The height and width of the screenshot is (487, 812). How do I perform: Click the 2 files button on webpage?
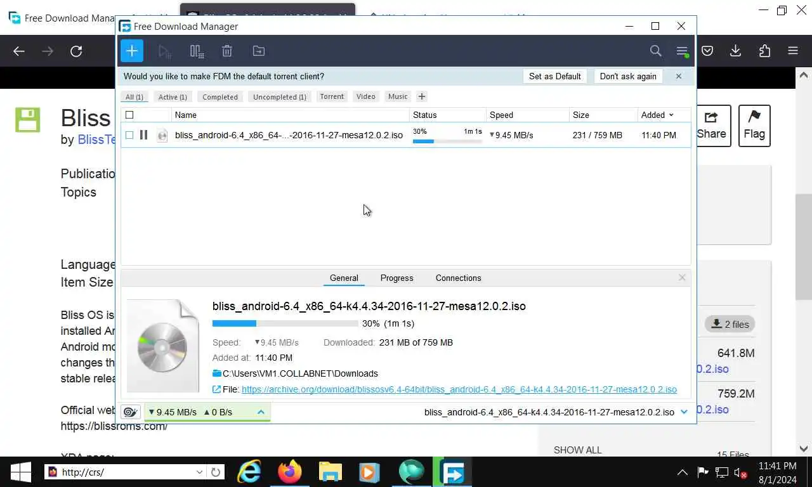click(730, 324)
